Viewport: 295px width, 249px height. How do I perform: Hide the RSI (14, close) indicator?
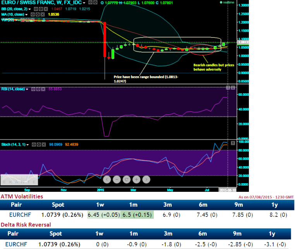click(x=33, y=89)
